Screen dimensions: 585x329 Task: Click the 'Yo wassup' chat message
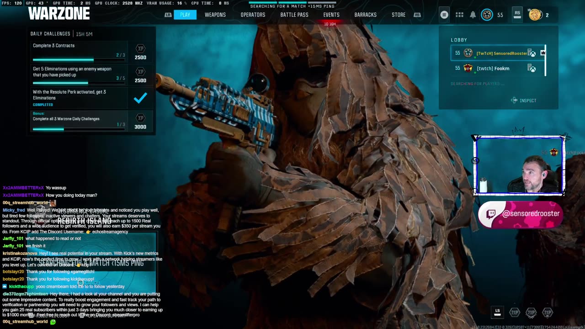(56, 188)
